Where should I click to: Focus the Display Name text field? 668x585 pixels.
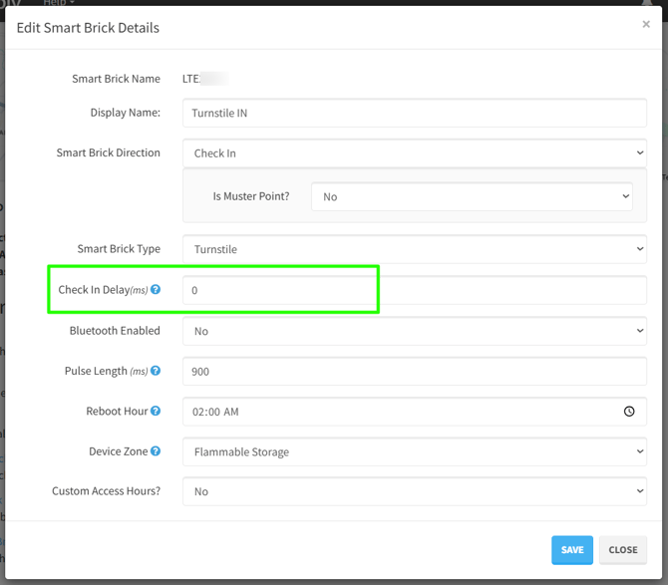pyautogui.click(x=414, y=113)
